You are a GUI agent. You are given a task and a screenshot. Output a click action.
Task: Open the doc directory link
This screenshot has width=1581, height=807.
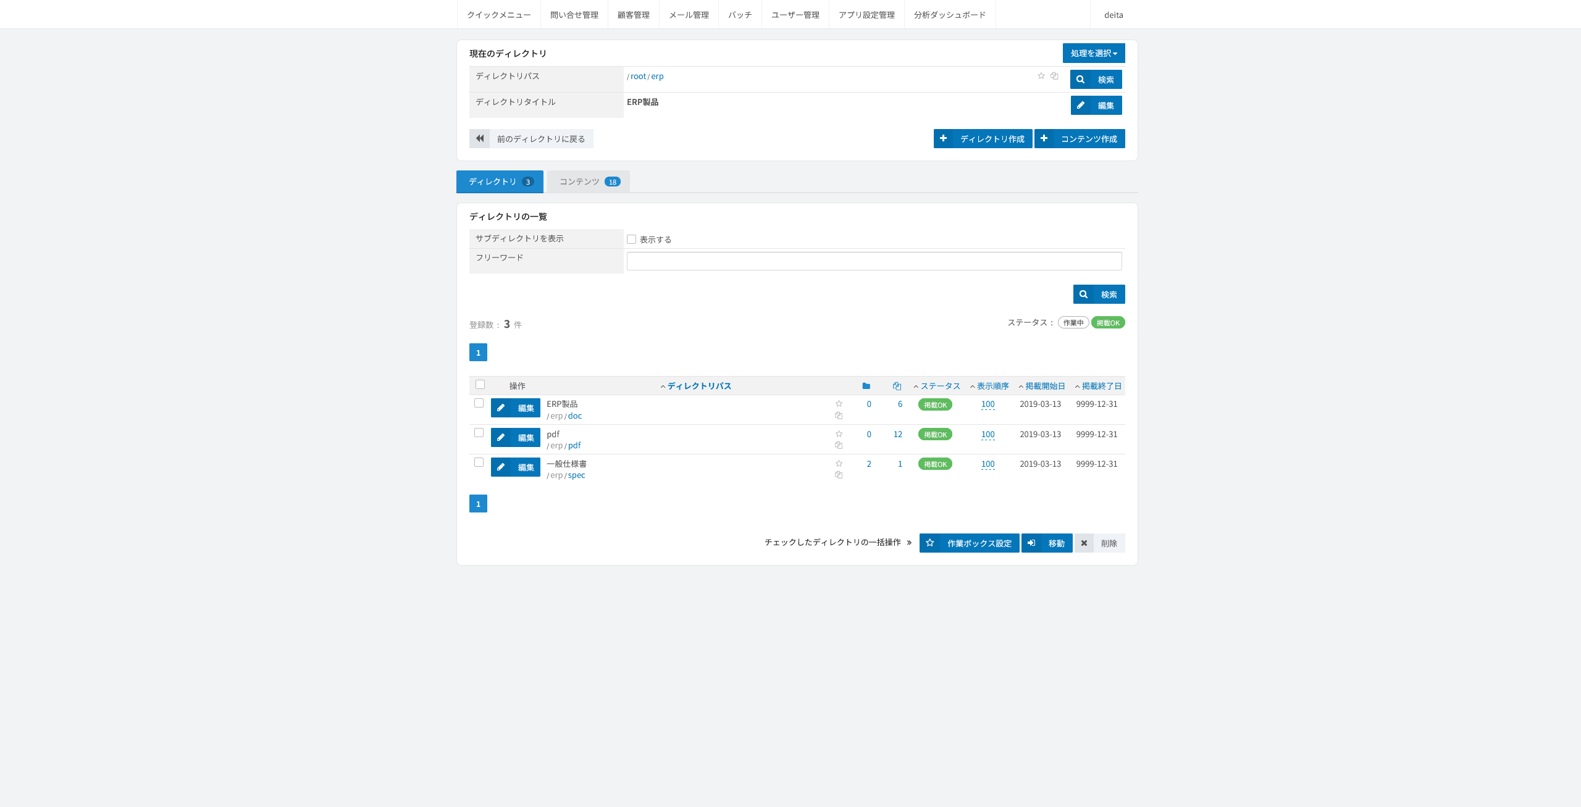575,416
